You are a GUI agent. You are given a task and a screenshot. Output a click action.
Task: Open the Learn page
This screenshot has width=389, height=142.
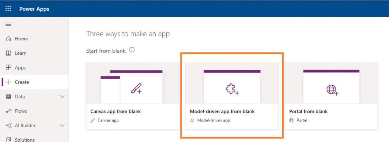pos(35,53)
